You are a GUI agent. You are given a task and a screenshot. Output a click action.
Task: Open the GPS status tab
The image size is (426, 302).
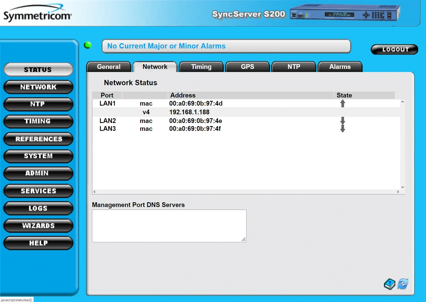[x=247, y=67]
